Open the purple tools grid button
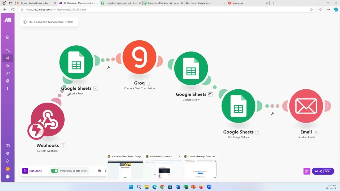Viewport: 340px width, 191px height. 307,171
